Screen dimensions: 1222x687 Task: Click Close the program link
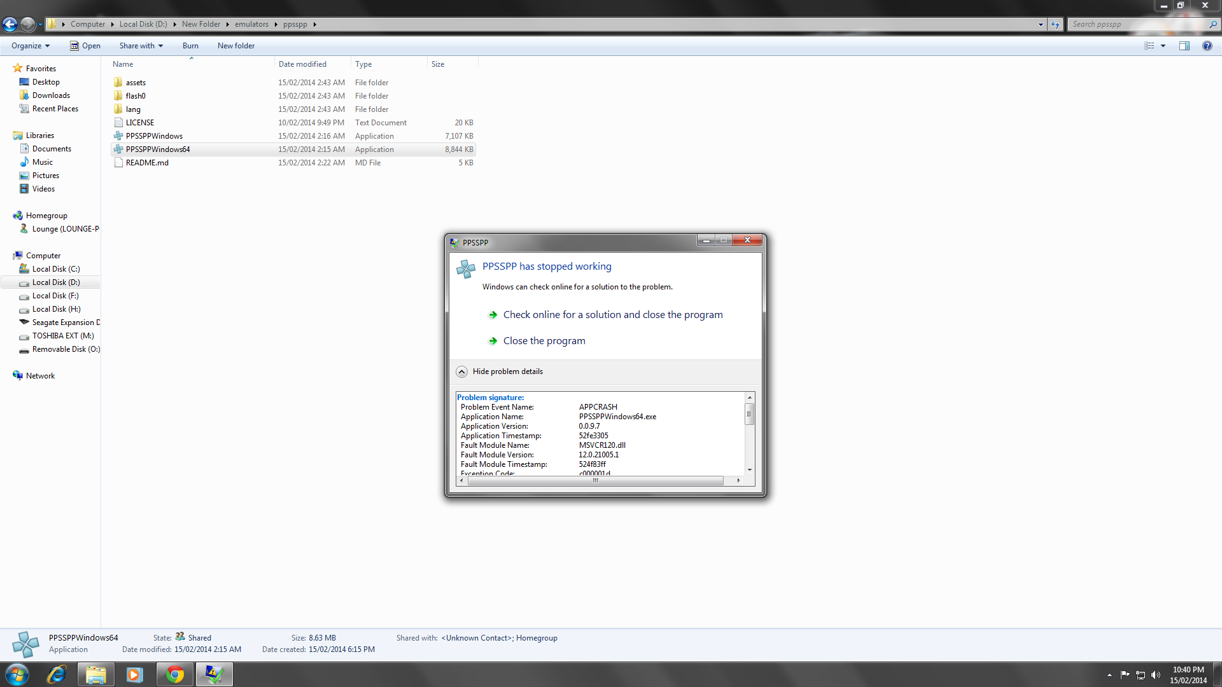point(544,341)
